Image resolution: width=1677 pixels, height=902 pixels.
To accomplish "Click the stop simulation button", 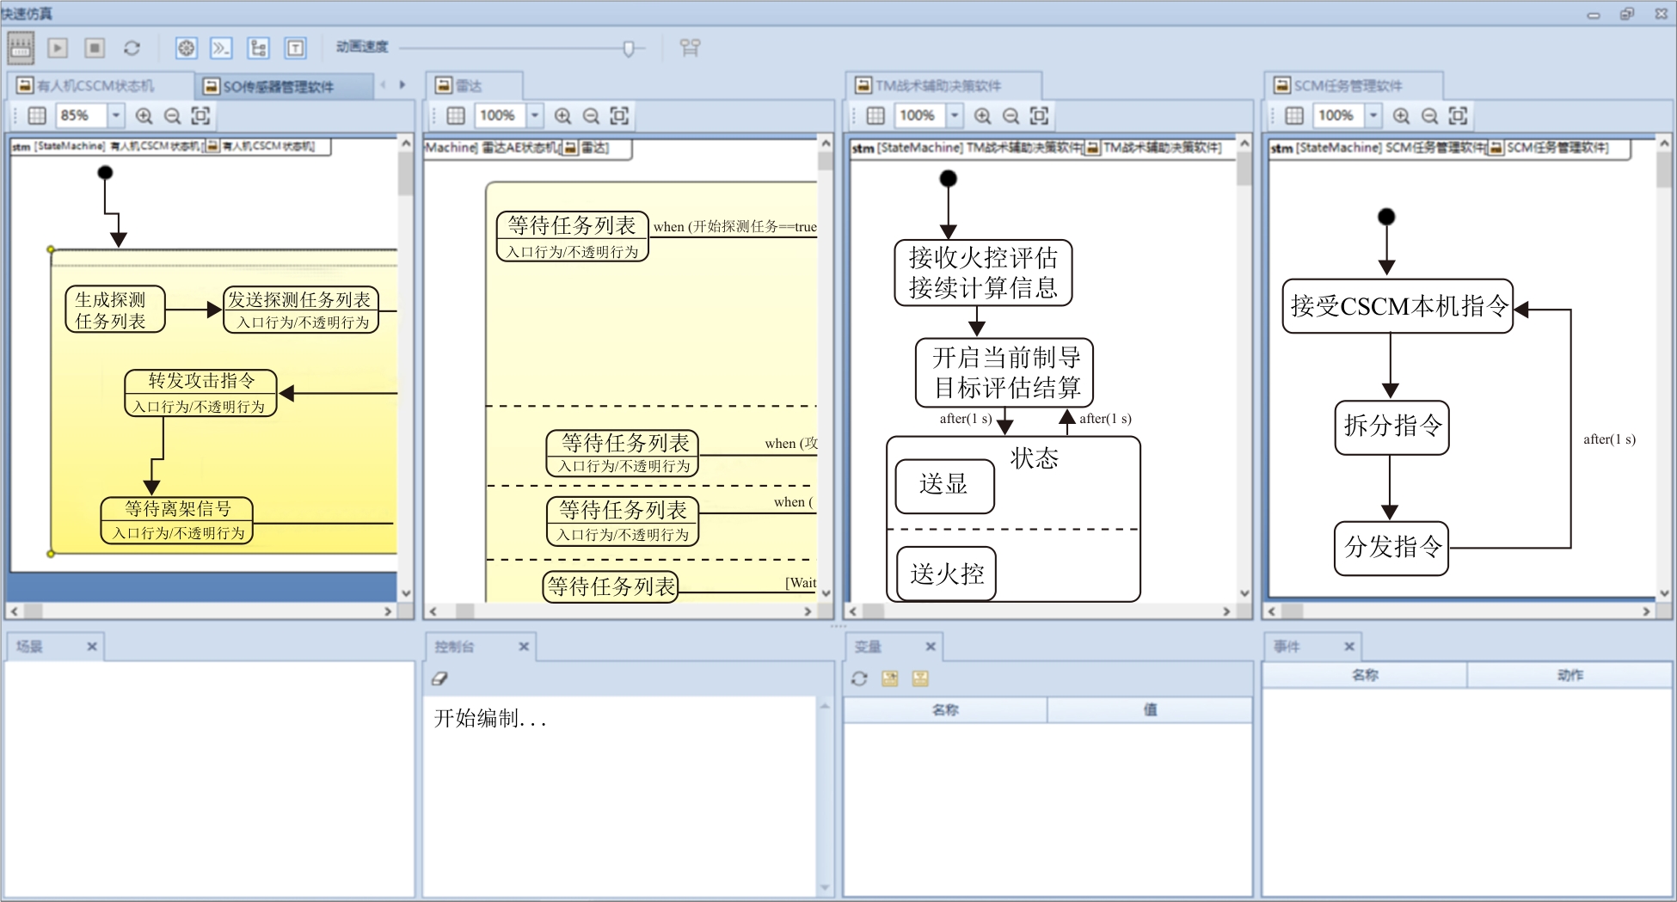I will [95, 48].
